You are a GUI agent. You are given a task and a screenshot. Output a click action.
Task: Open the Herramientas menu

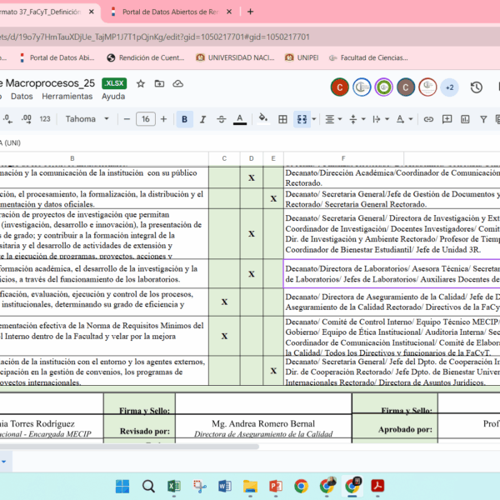click(x=67, y=97)
